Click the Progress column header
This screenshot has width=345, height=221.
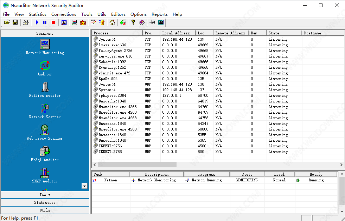point(206,174)
